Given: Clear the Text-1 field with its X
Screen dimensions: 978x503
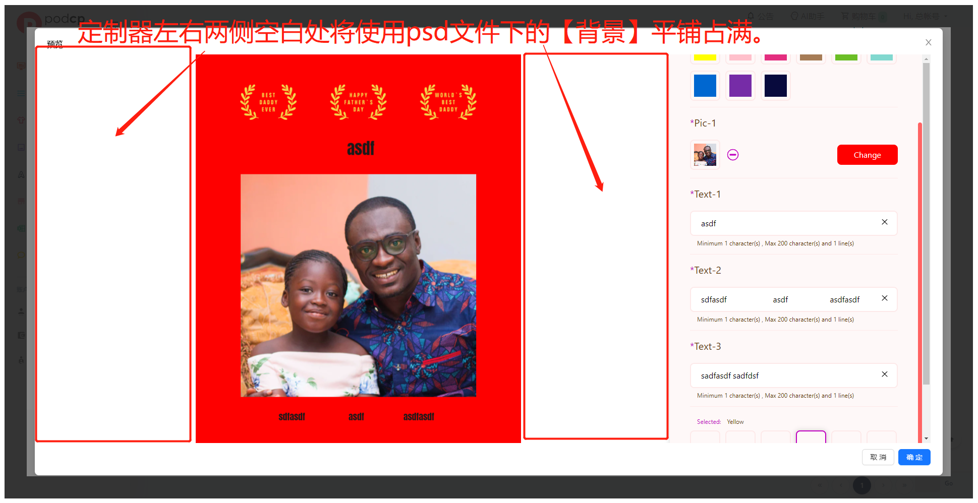Looking at the screenshot, I should click(884, 222).
